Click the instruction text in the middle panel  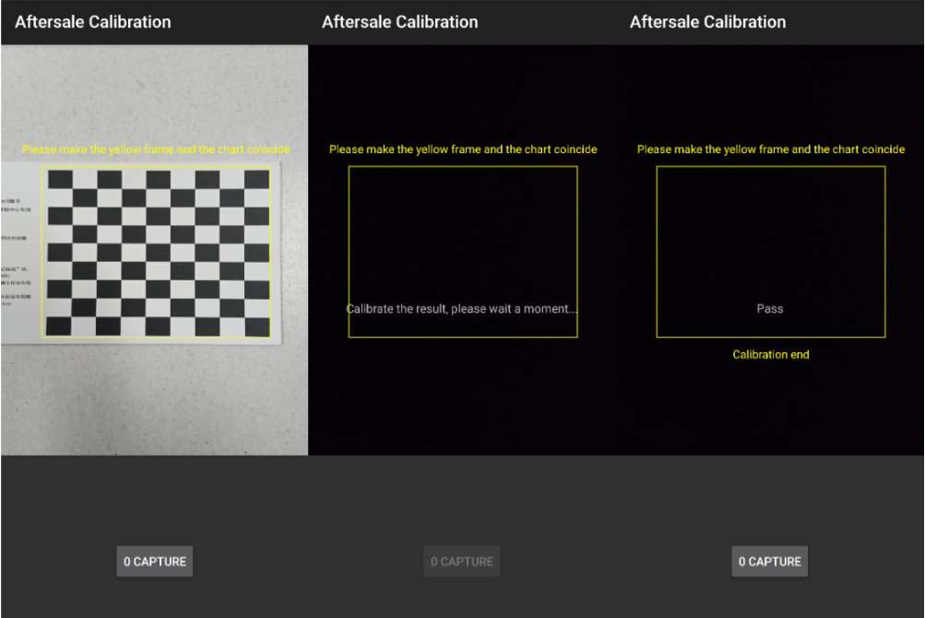coord(463,149)
